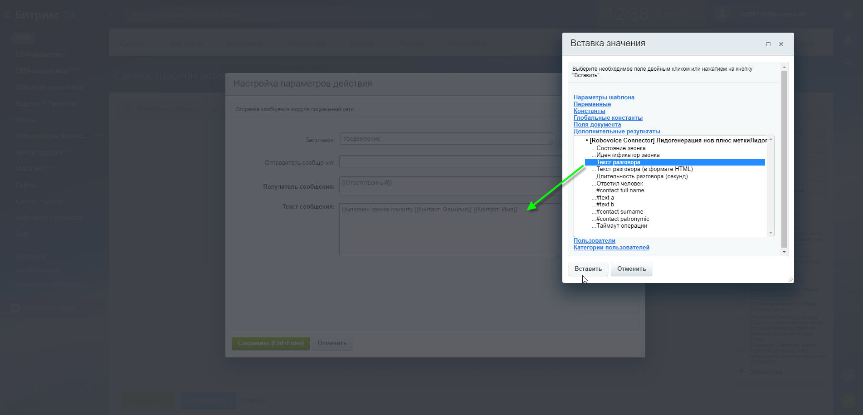Select the Состояние звонка row
This screenshot has height=415, width=863.
(x=675, y=148)
